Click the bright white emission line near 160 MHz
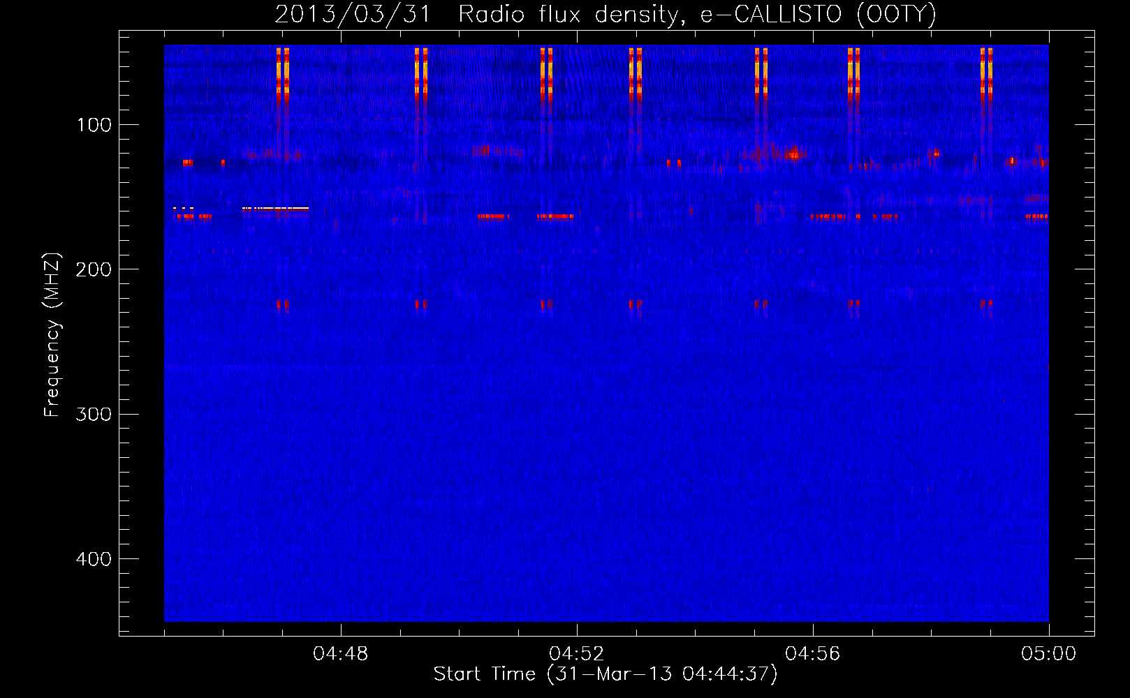 (x=275, y=208)
